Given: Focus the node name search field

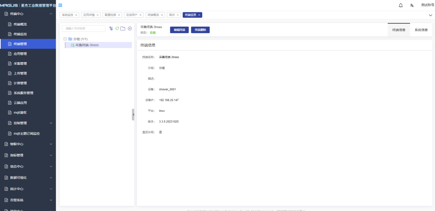Looking at the screenshot, I should (x=84, y=28).
